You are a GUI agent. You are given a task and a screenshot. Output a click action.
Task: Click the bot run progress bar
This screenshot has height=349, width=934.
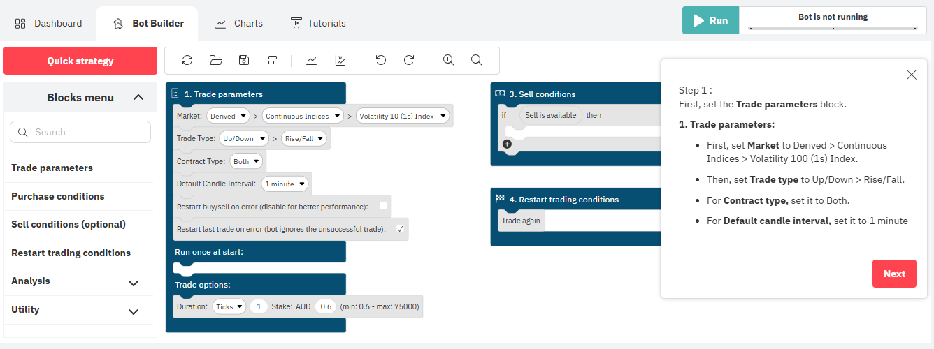click(832, 28)
